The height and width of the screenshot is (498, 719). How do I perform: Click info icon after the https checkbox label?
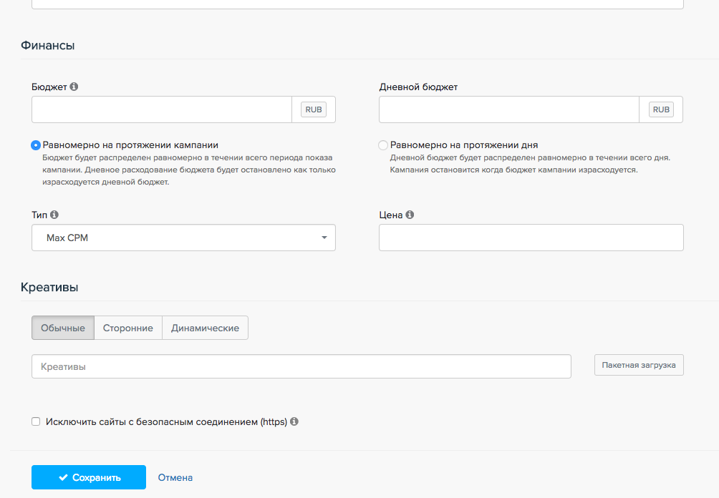tap(294, 422)
